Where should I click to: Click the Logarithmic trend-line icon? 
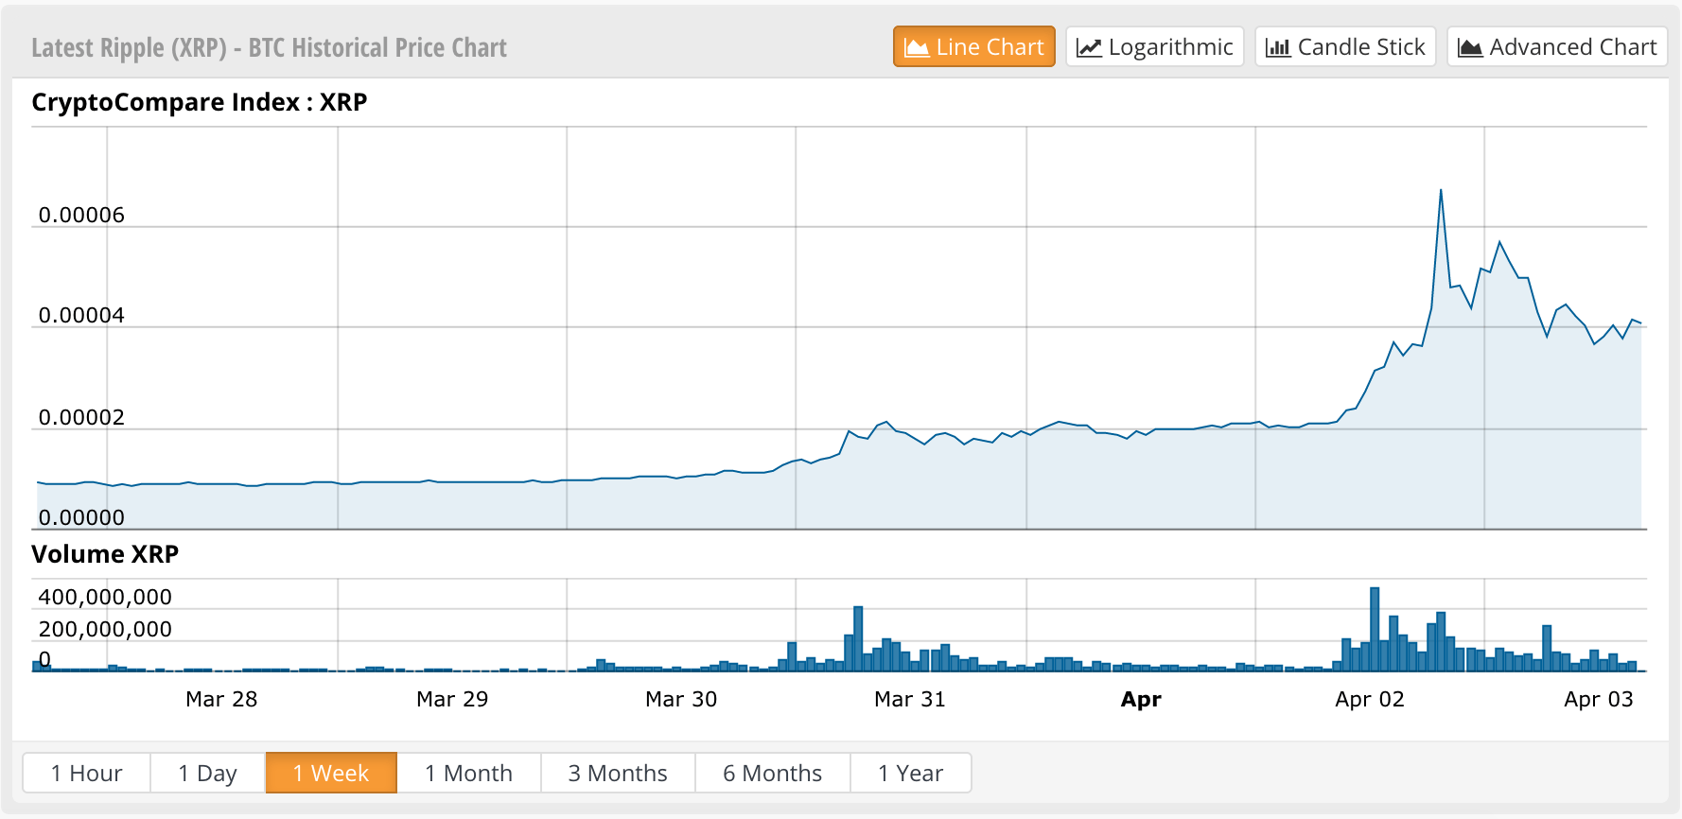coord(1089,47)
